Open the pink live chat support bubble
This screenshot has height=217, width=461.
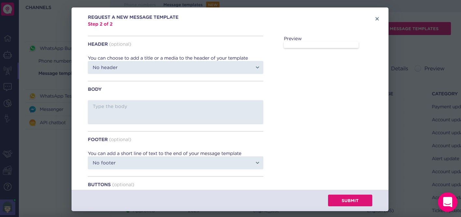pos(448,202)
